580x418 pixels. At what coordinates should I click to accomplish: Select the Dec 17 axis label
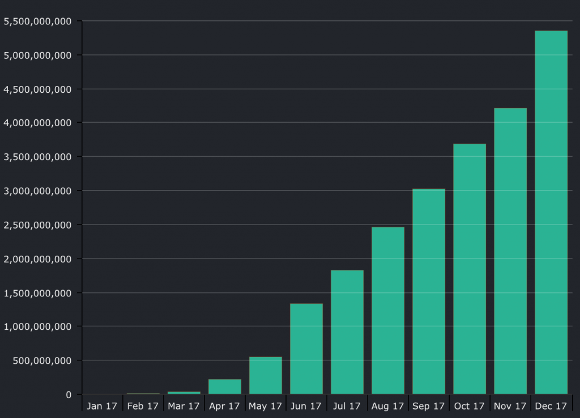pyautogui.click(x=551, y=406)
